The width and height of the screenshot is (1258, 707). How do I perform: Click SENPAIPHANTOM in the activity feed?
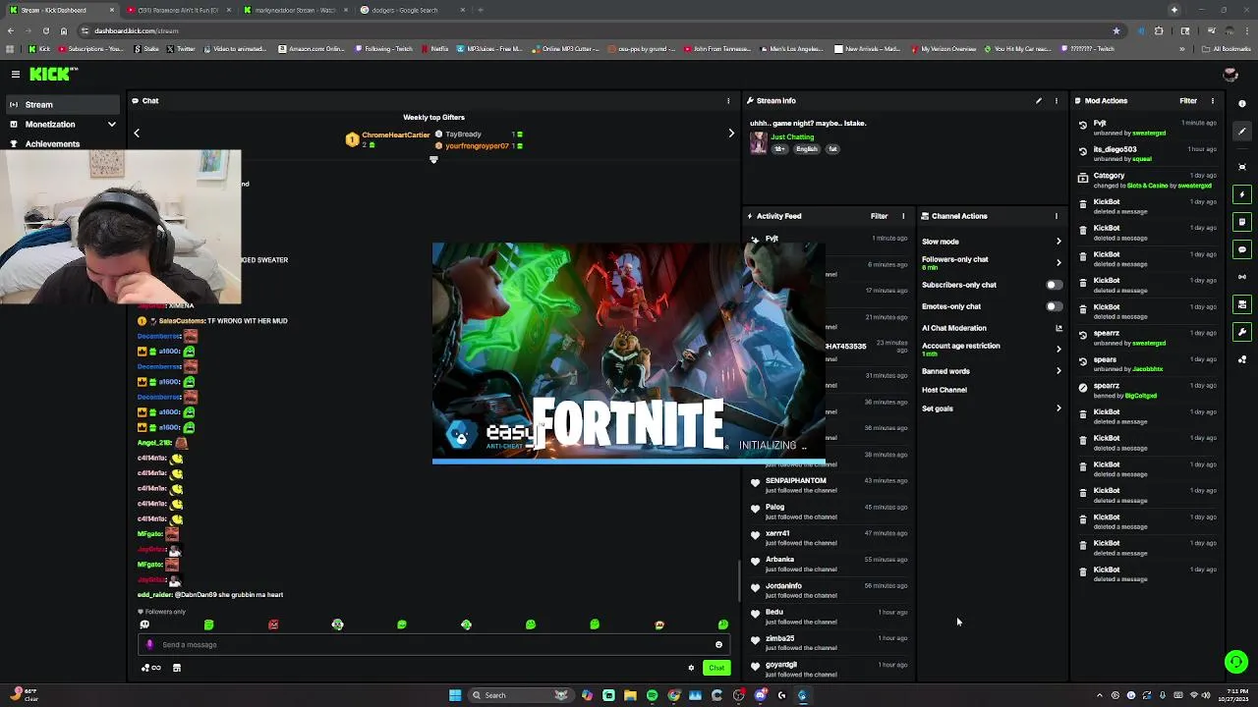point(795,481)
